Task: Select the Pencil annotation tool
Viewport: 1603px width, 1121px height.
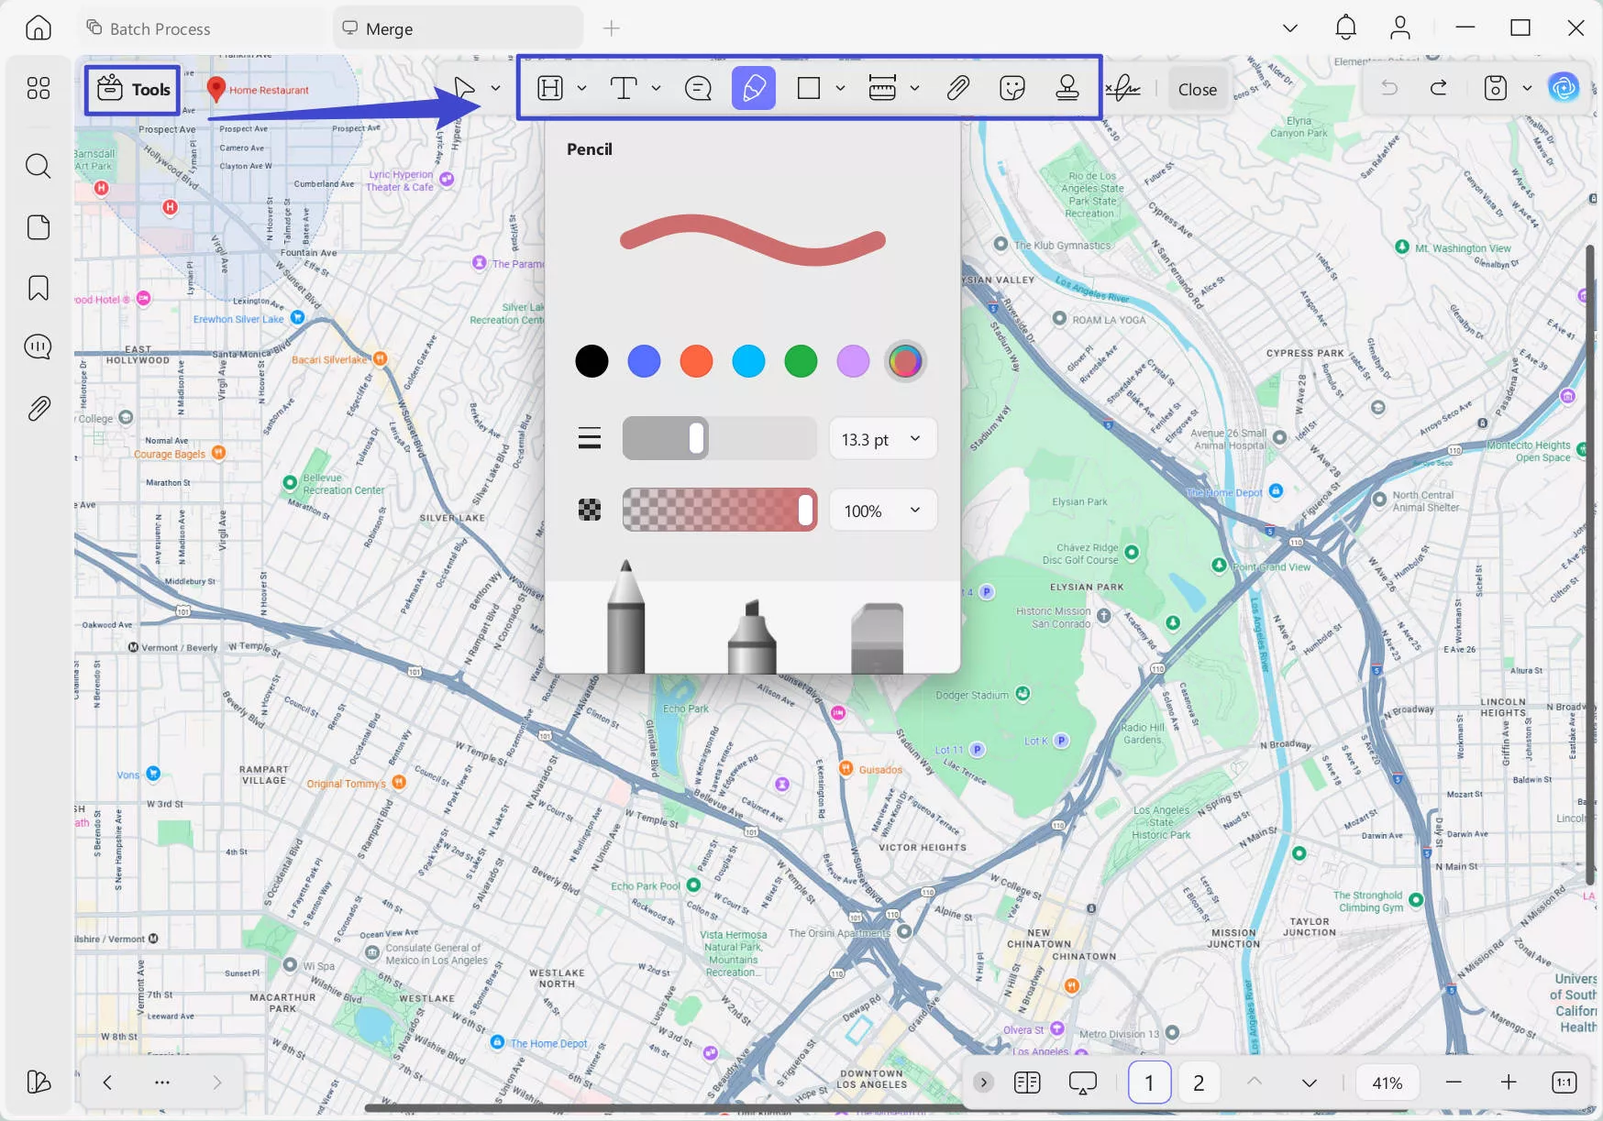Action: point(752,88)
